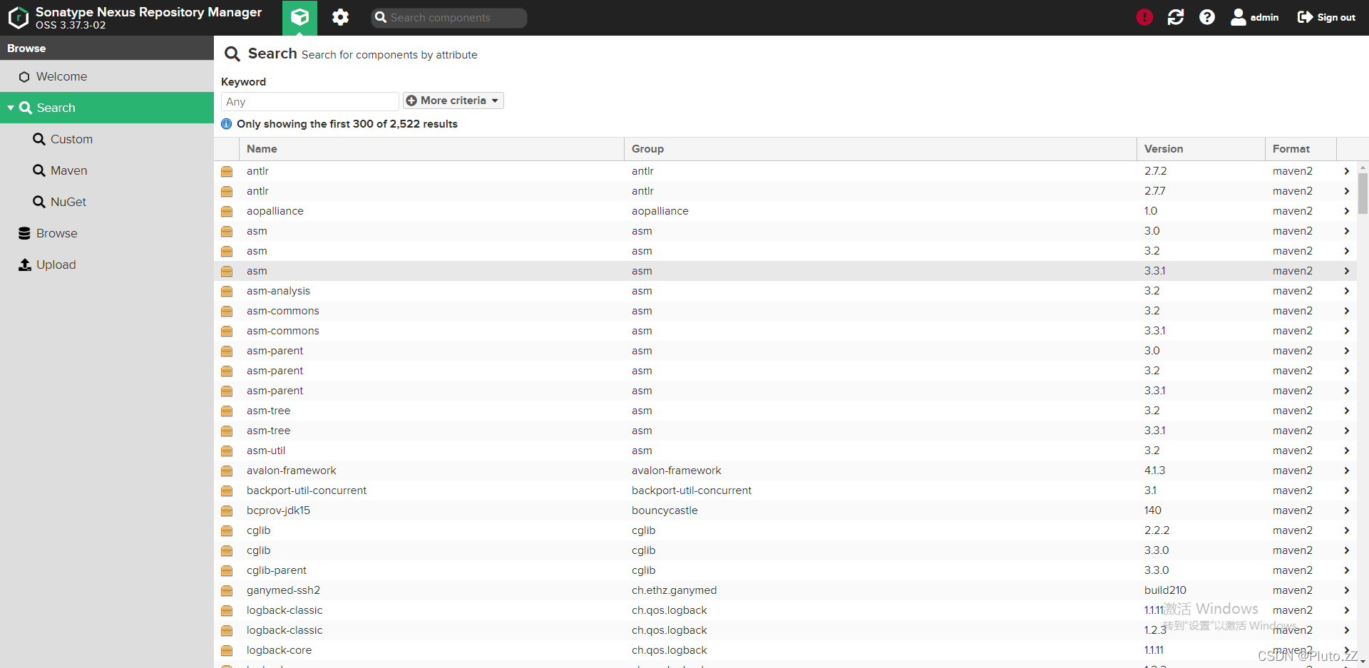Open the Maven search item
Screen dimensions: 1369x668
[107, 170]
